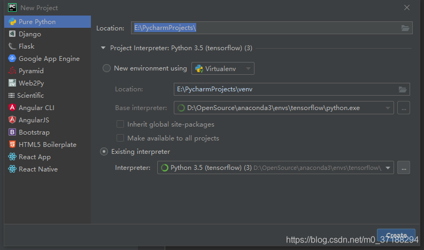Enable Make available to all projects

pos(120,138)
